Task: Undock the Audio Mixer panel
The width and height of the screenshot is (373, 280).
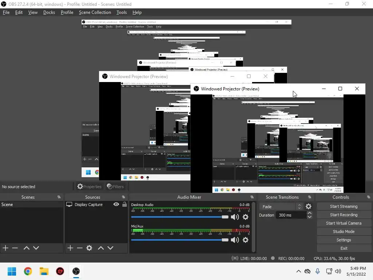Action: click(x=252, y=197)
